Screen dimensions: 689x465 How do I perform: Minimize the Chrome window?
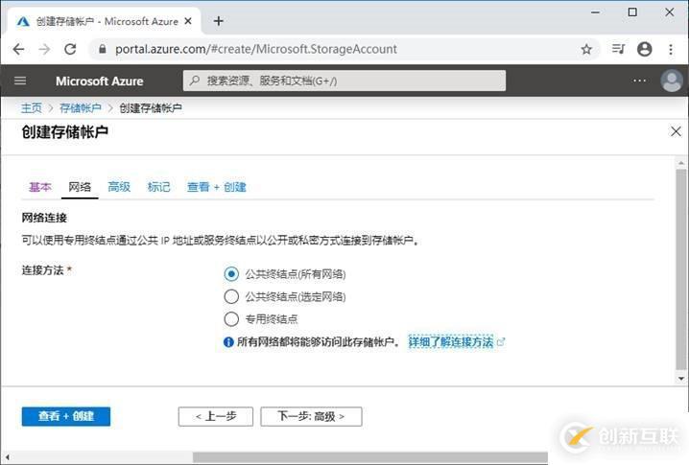click(x=595, y=12)
